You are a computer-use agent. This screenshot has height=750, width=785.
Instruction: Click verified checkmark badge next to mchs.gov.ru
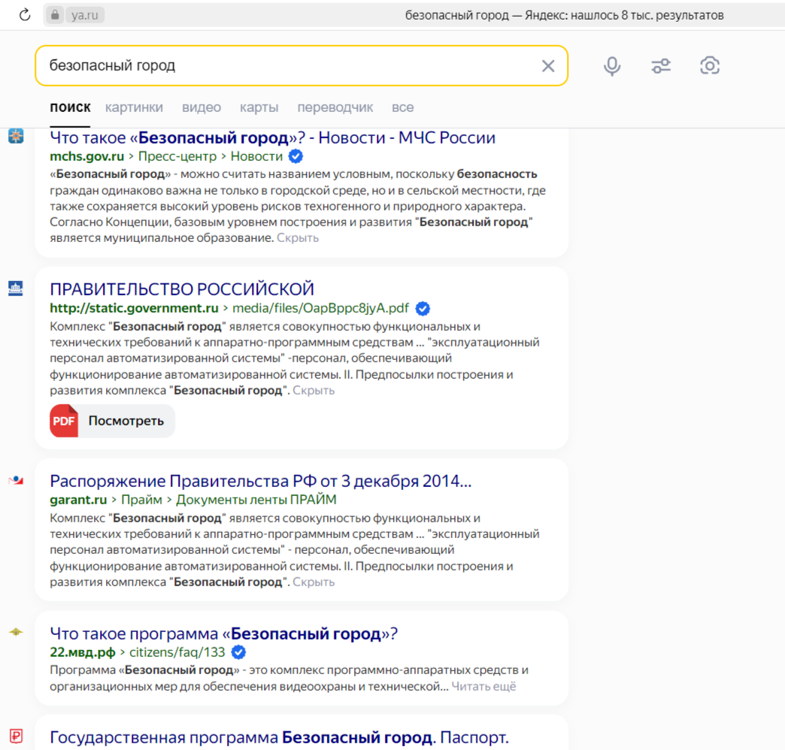coord(296,156)
